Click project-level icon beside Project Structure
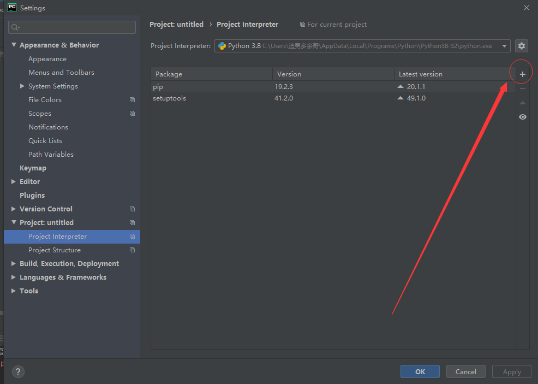This screenshot has width=538, height=384. pos(132,250)
